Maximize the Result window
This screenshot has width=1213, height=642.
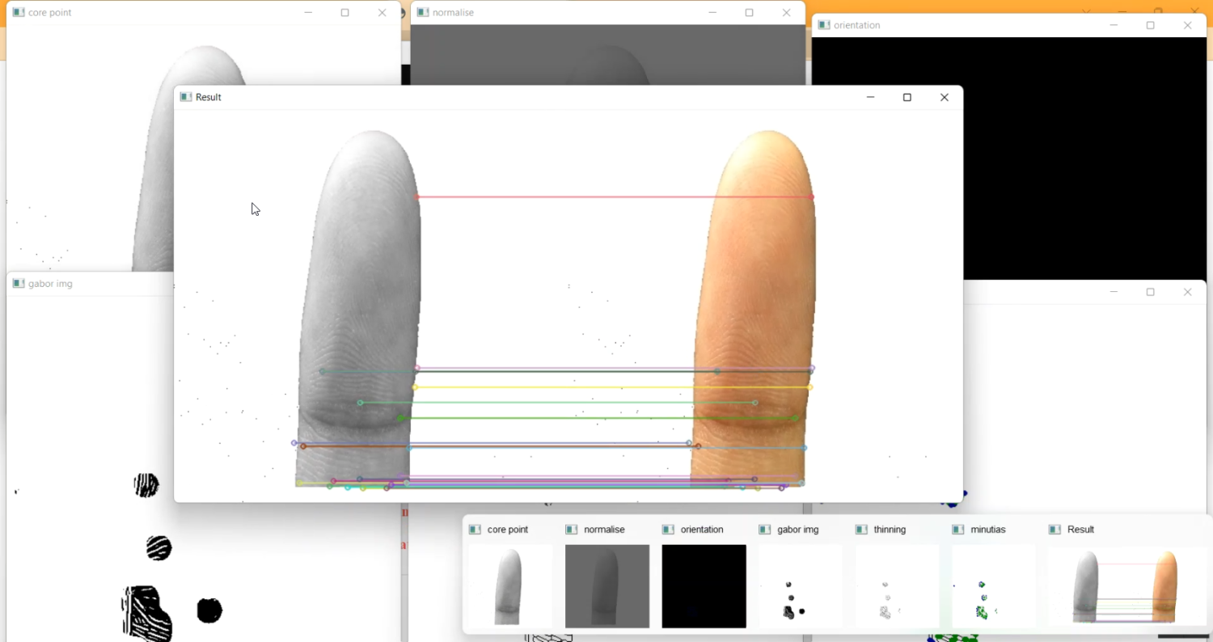tap(907, 97)
